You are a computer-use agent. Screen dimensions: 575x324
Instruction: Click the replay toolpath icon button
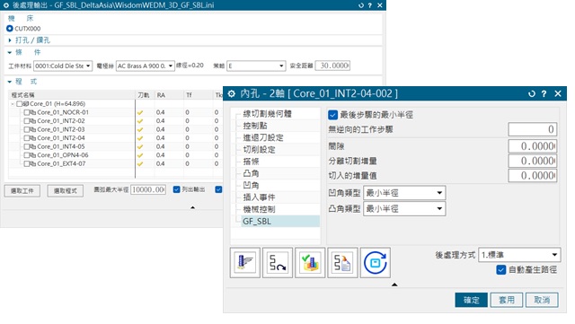tap(278, 262)
